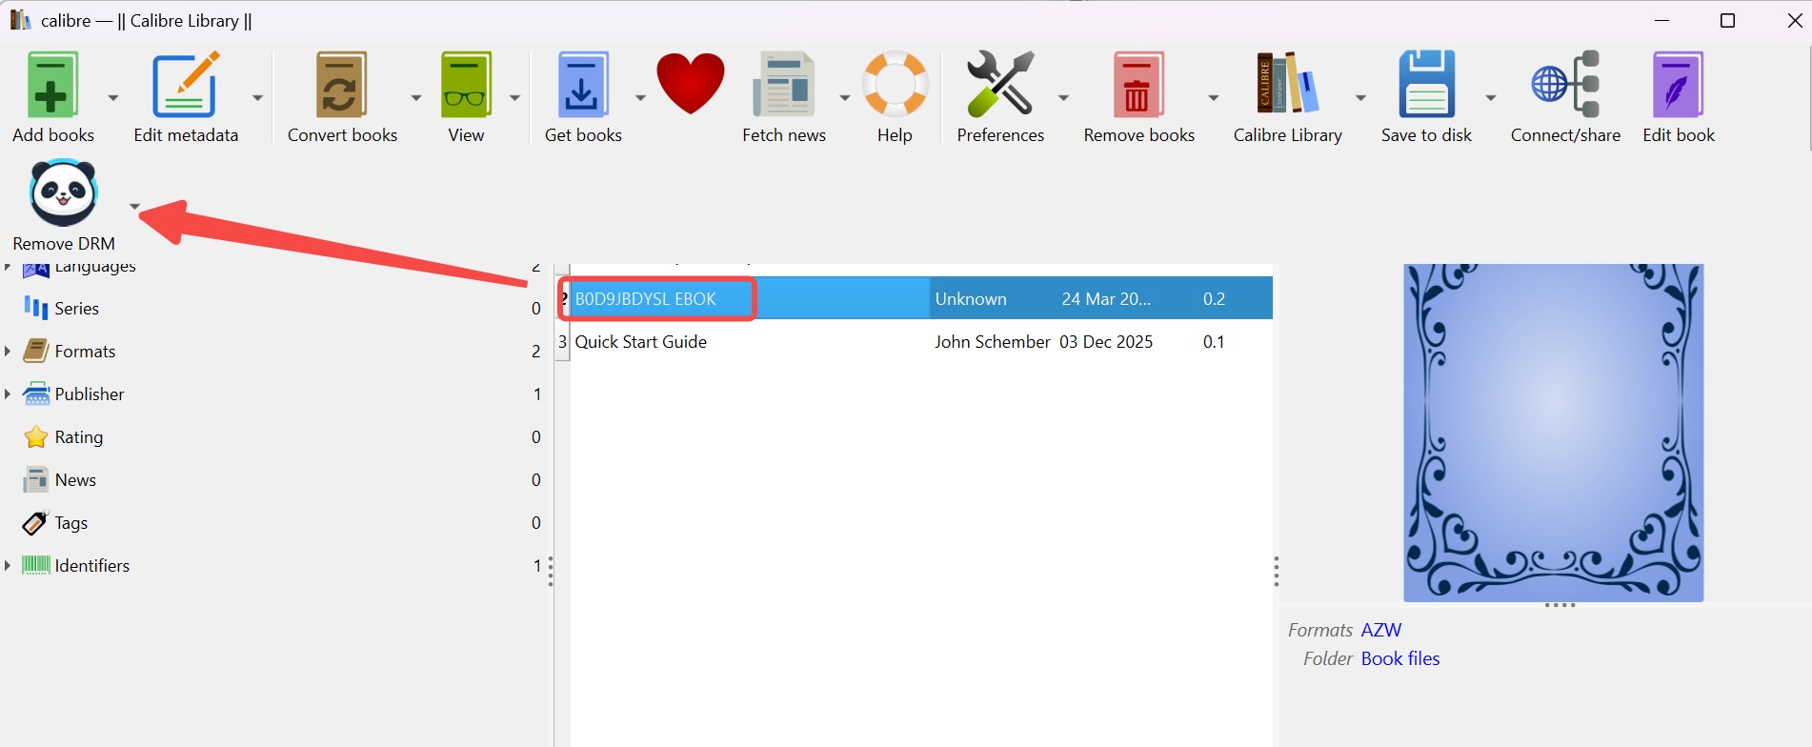Open the Add books dropdown arrow
The height and width of the screenshot is (747, 1812).
pos(113,97)
